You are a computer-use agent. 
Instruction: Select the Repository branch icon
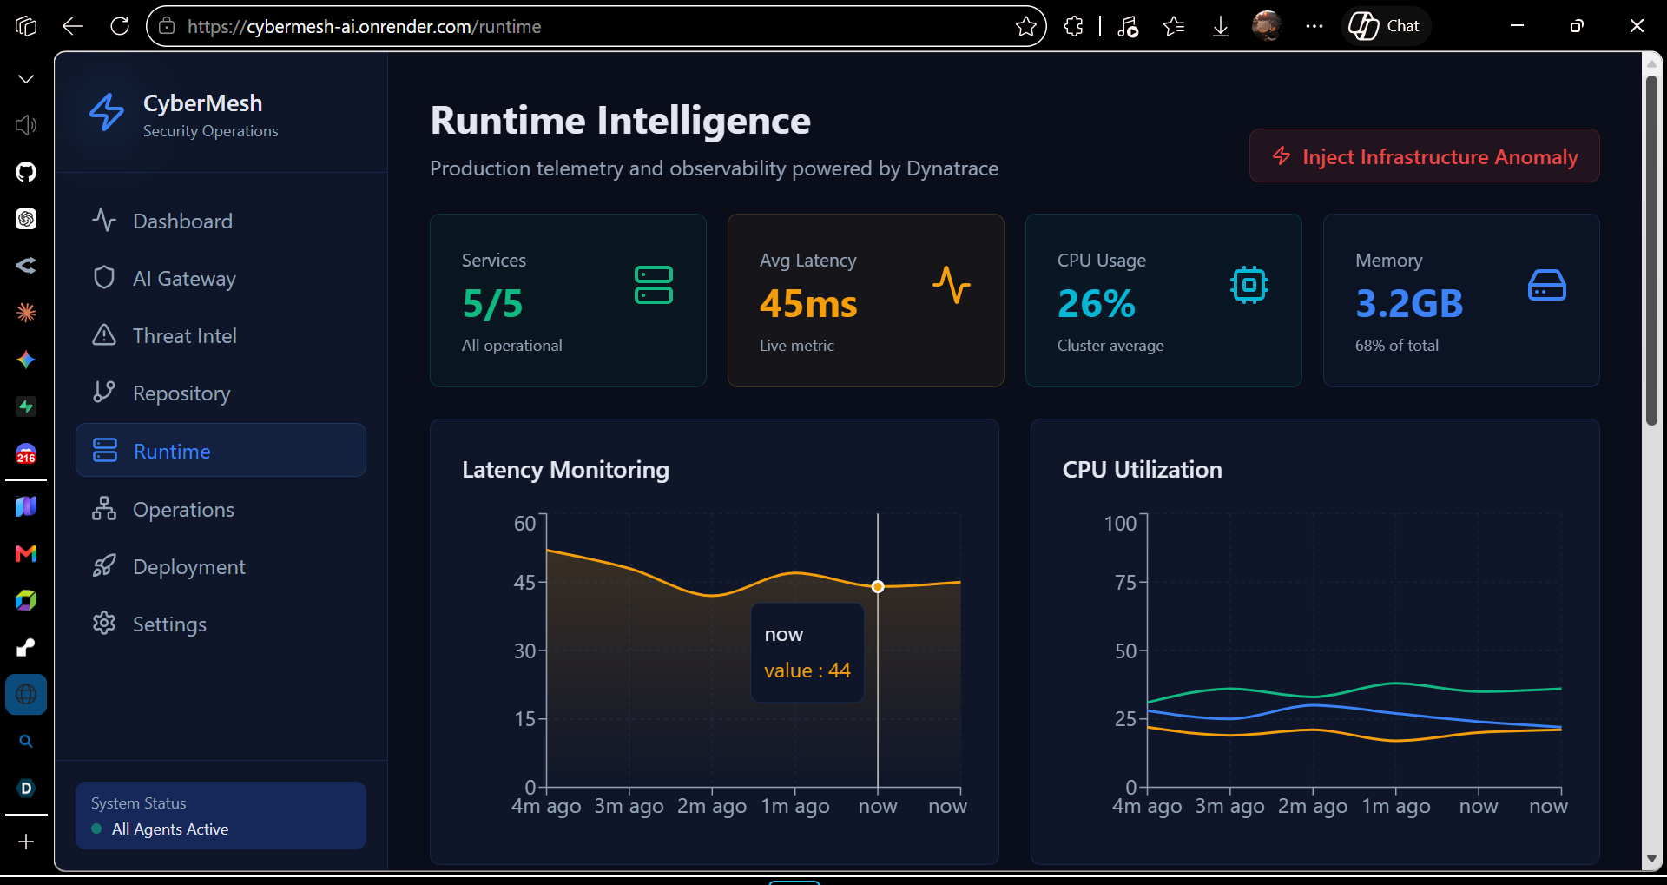coord(104,393)
